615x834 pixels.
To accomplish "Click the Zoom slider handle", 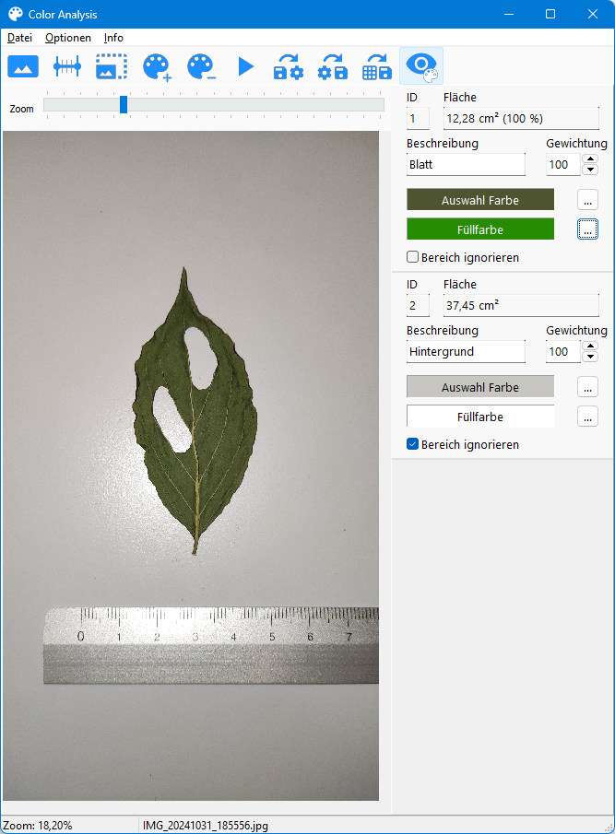I will pyautogui.click(x=124, y=105).
